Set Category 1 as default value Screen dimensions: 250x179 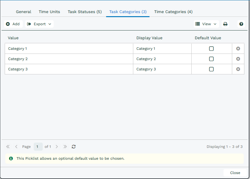[x=211, y=49]
